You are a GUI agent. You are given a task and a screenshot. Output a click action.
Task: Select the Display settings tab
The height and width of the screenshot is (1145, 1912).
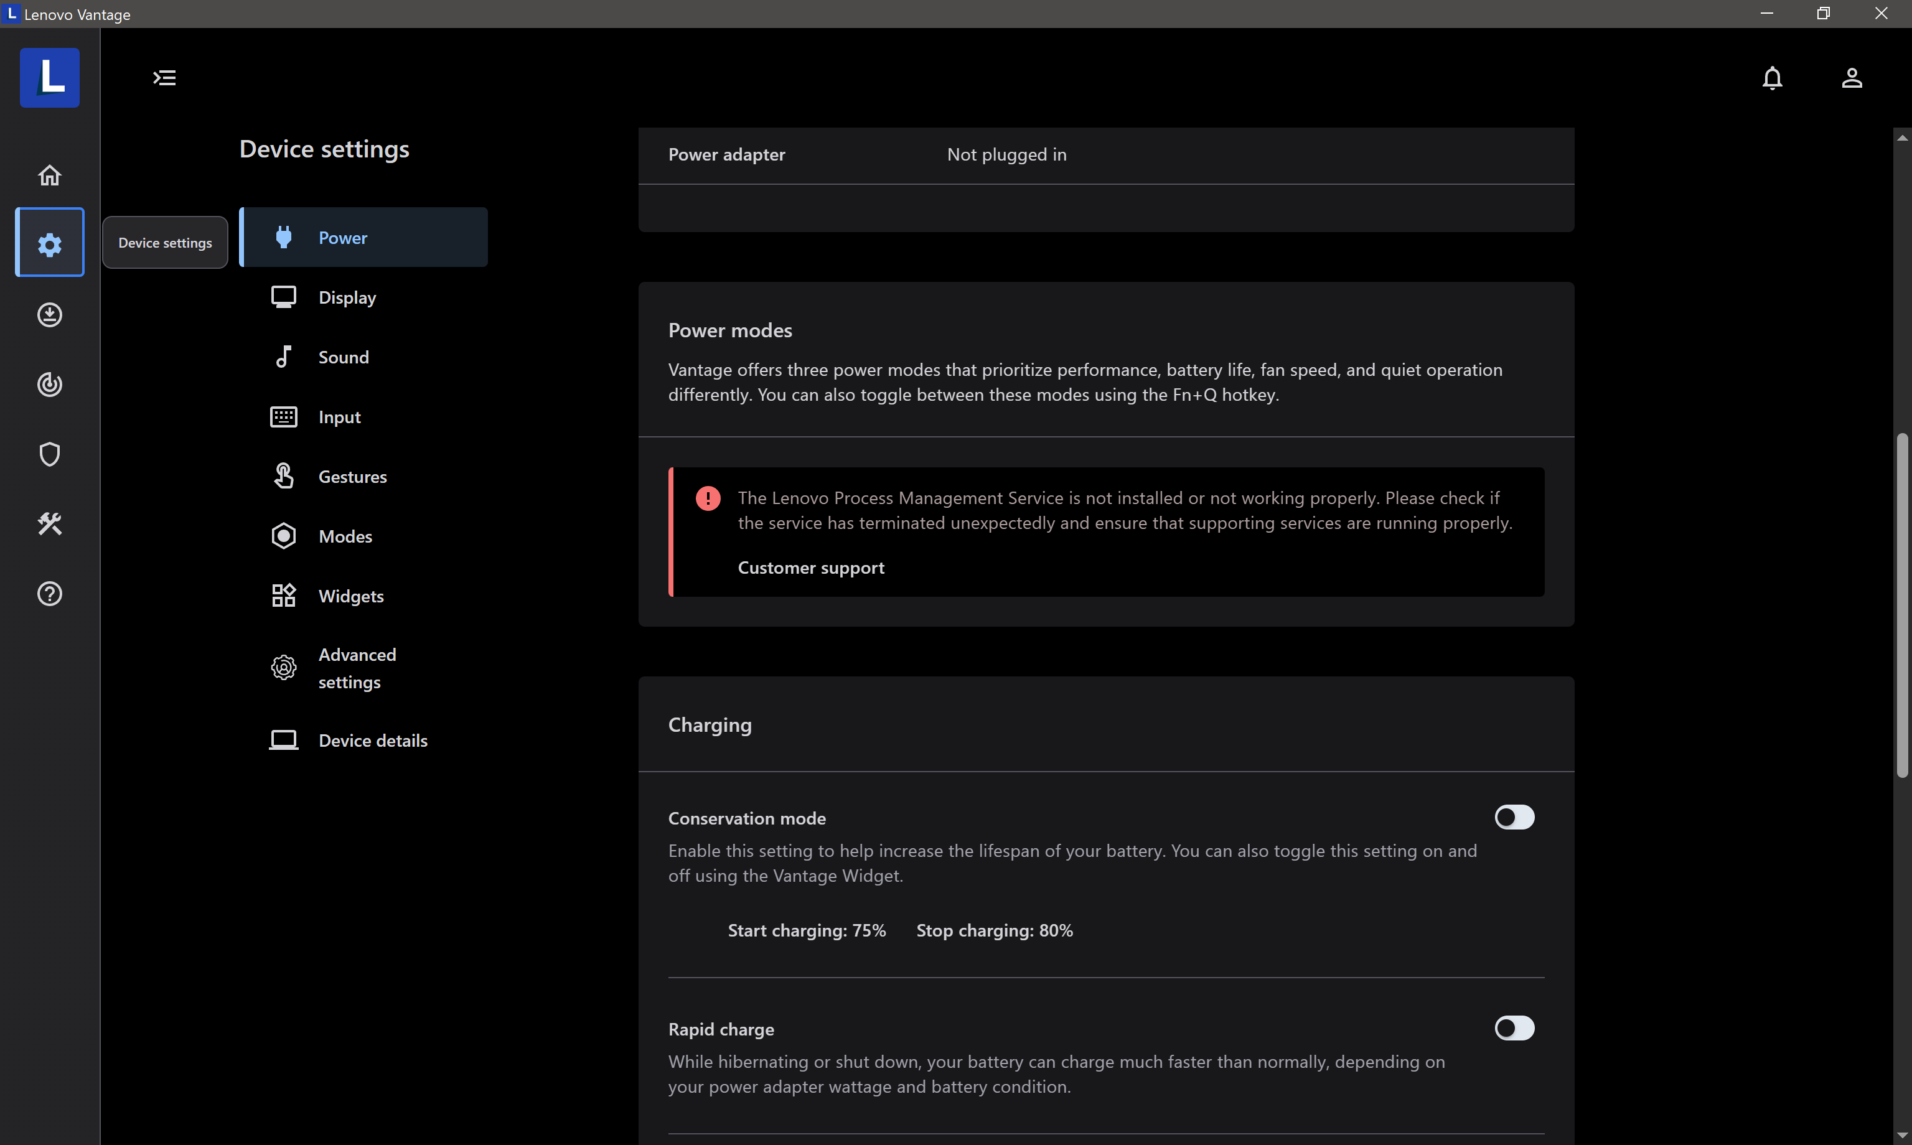pyautogui.click(x=347, y=297)
